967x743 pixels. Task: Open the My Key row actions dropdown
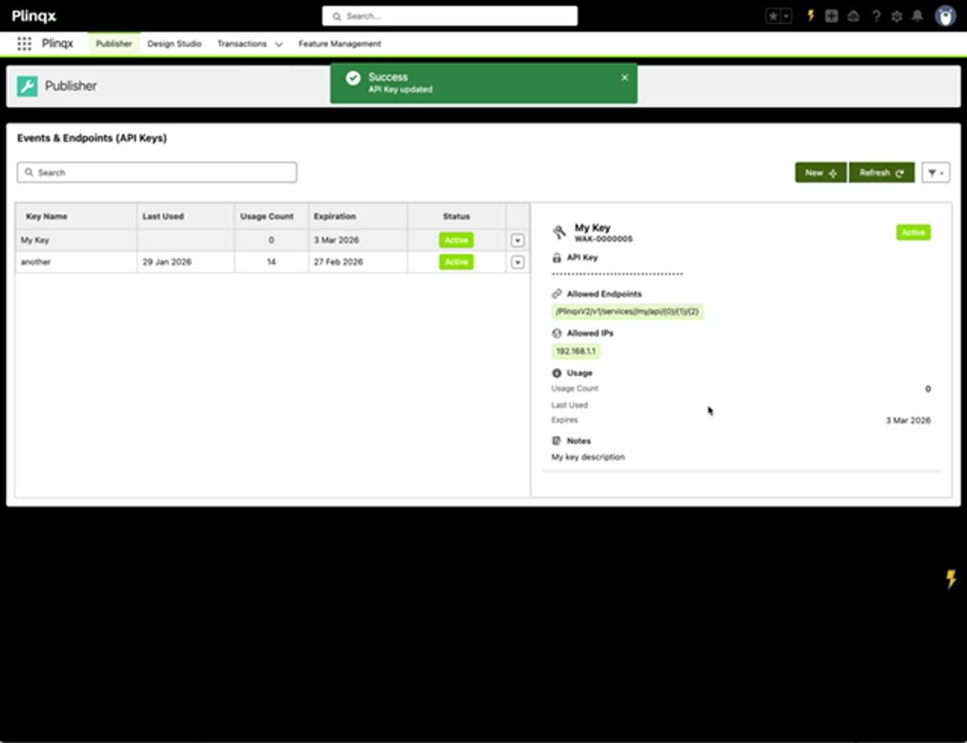pyautogui.click(x=517, y=240)
